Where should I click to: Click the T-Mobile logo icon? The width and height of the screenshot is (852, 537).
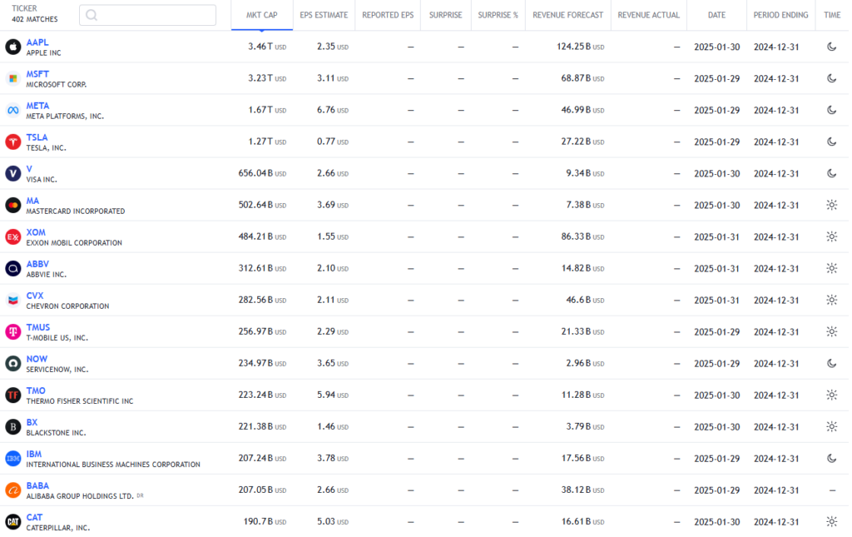coord(13,332)
